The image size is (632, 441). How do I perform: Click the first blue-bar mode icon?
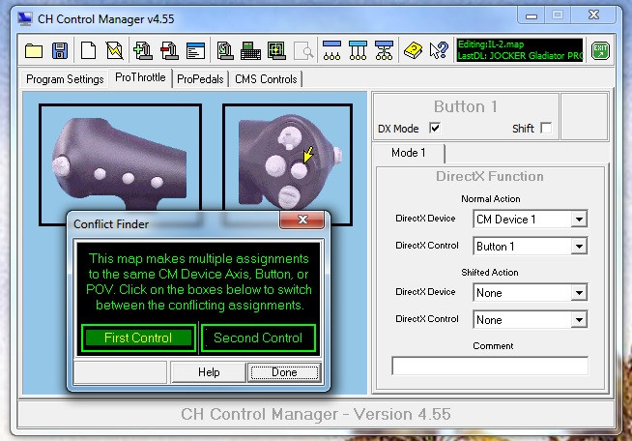(331, 51)
